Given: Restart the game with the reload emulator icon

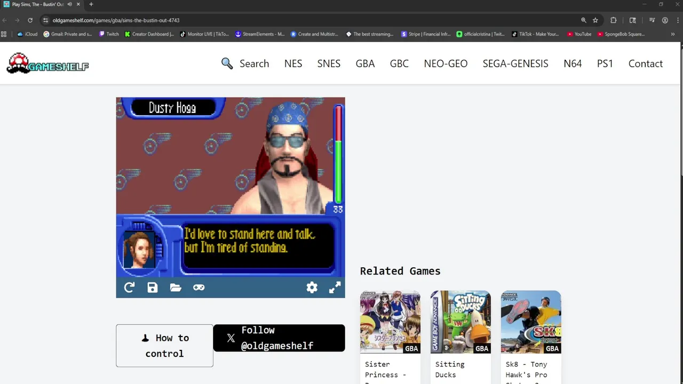Looking at the screenshot, I should pyautogui.click(x=129, y=287).
